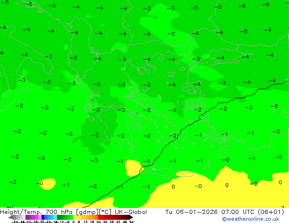Click the "Tu 06-01-2026" forecast date
The height and width of the screenshot is (223, 289).
click(x=191, y=212)
